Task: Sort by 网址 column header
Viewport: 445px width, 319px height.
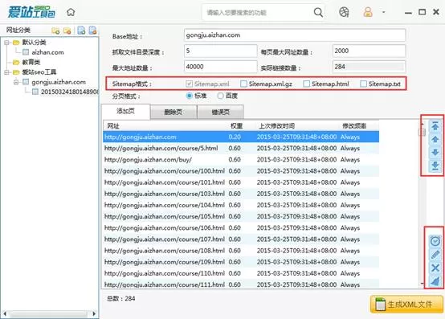Action: (x=113, y=125)
